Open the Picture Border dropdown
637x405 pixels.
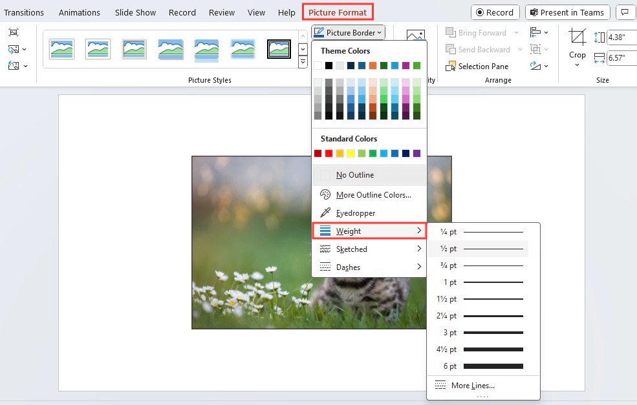[348, 32]
